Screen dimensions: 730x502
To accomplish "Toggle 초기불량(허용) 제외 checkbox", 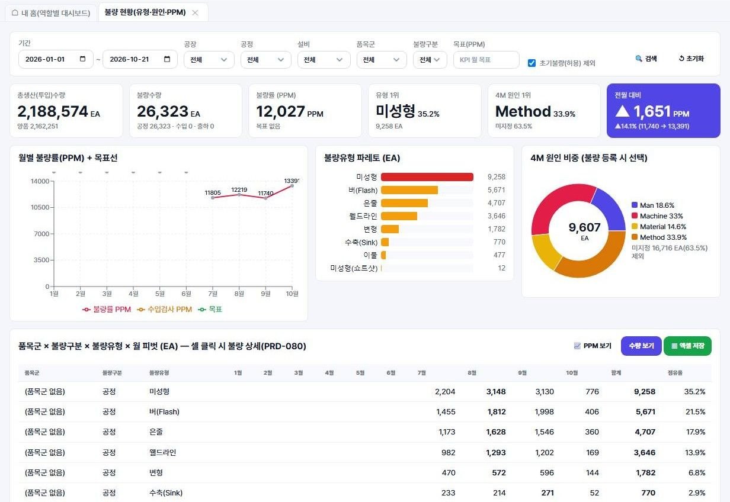I will [532, 63].
